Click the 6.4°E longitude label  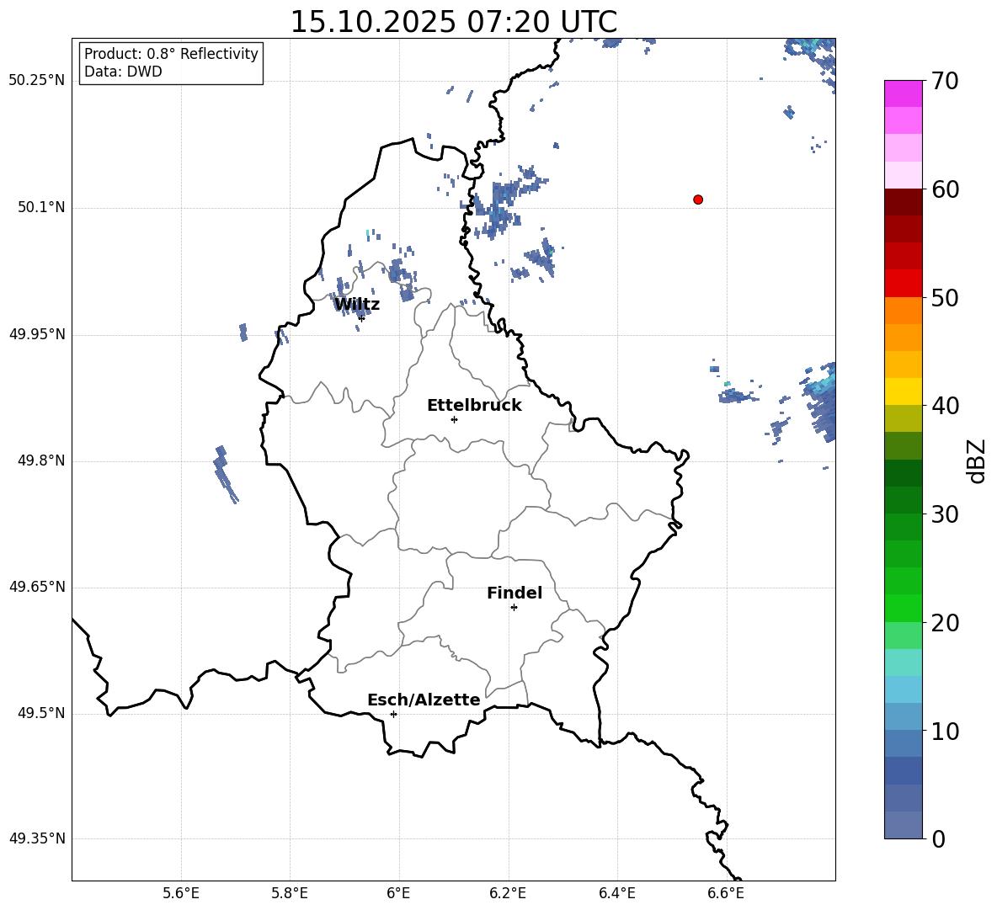pos(616,893)
